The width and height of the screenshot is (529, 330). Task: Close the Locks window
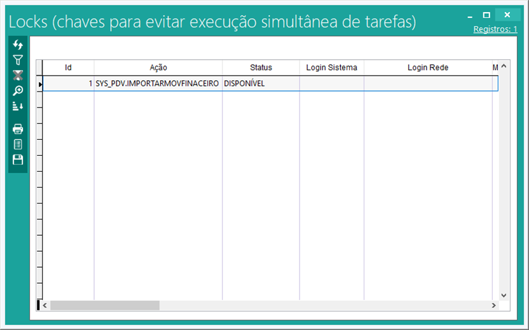tap(507, 15)
